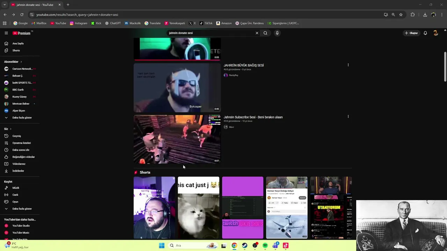The image size is (447, 251).
Task: Open the Chrome three-dot menu
Action: [x=442, y=15]
